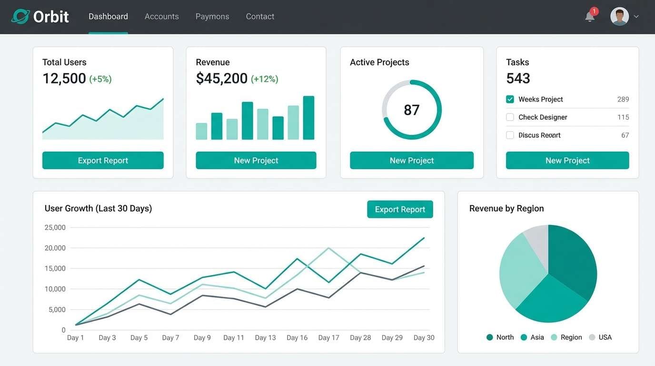This screenshot has width=655, height=366.
Task: Select the Region legend dot
Action: pos(556,337)
